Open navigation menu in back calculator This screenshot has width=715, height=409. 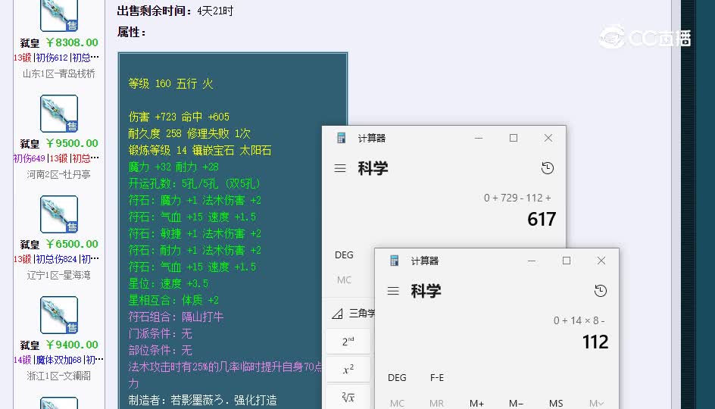tap(340, 168)
